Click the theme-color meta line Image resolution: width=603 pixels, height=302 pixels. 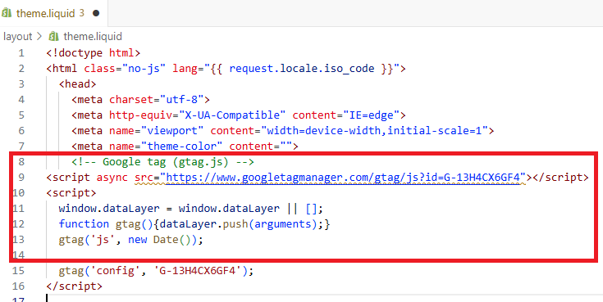(185, 146)
